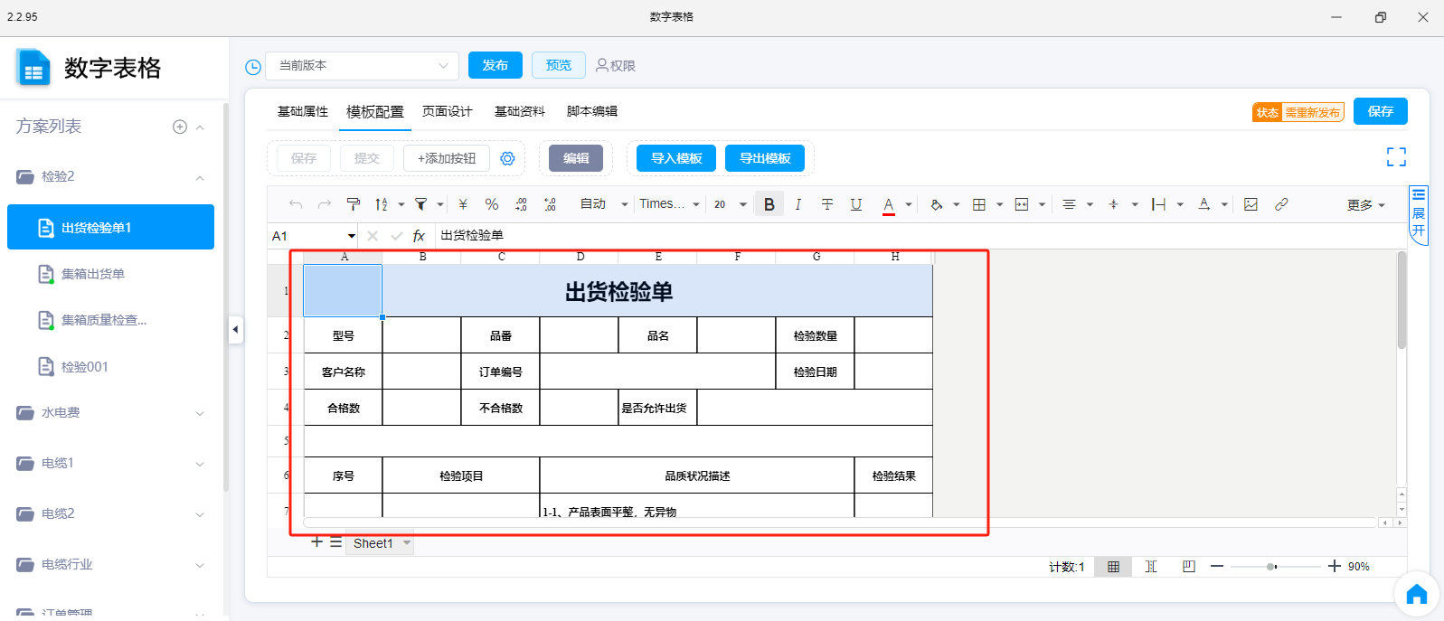Click the cell borders icon

coord(979,204)
